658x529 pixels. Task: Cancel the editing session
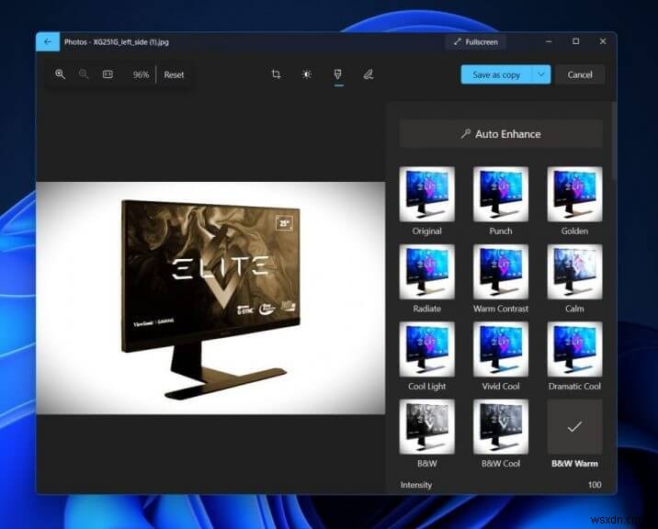(x=580, y=74)
